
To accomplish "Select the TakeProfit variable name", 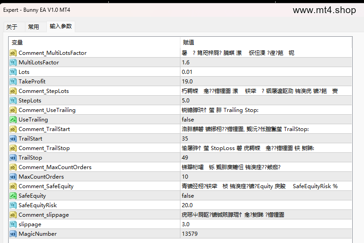I will coord(32,82).
